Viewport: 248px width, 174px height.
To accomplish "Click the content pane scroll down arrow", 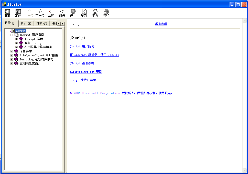I will point(244,170).
